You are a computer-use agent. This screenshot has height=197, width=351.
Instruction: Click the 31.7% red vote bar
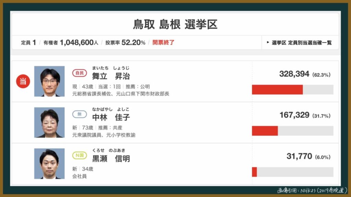265,131
